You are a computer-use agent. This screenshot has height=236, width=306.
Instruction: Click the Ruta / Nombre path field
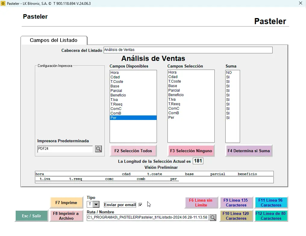(148, 217)
